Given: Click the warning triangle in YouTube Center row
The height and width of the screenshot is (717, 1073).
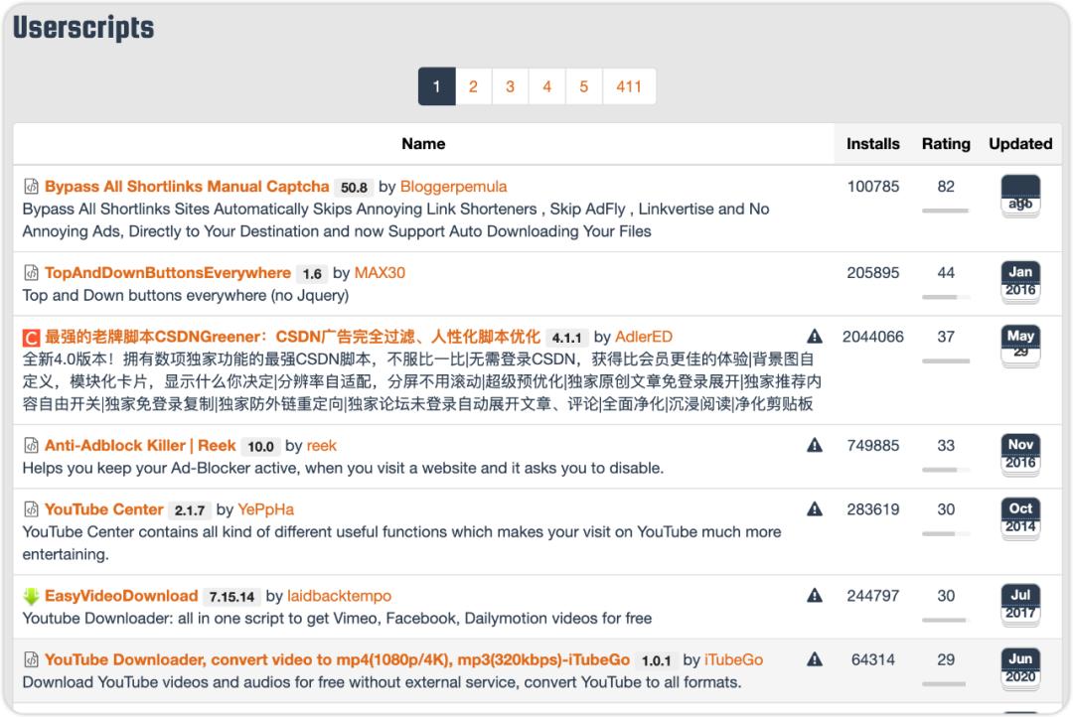Looking at the screenshot, I should (x=815, y=509).
